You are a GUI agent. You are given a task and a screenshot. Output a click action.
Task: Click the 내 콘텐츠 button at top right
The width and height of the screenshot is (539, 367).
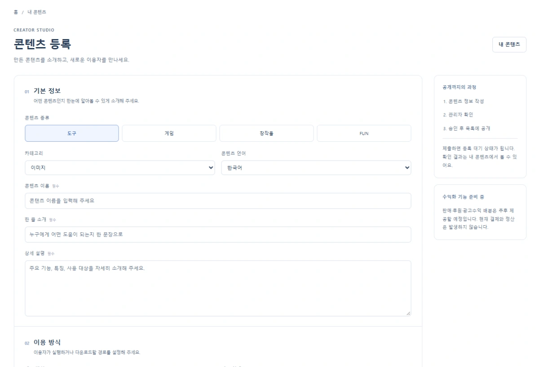(x=509, y=44)
